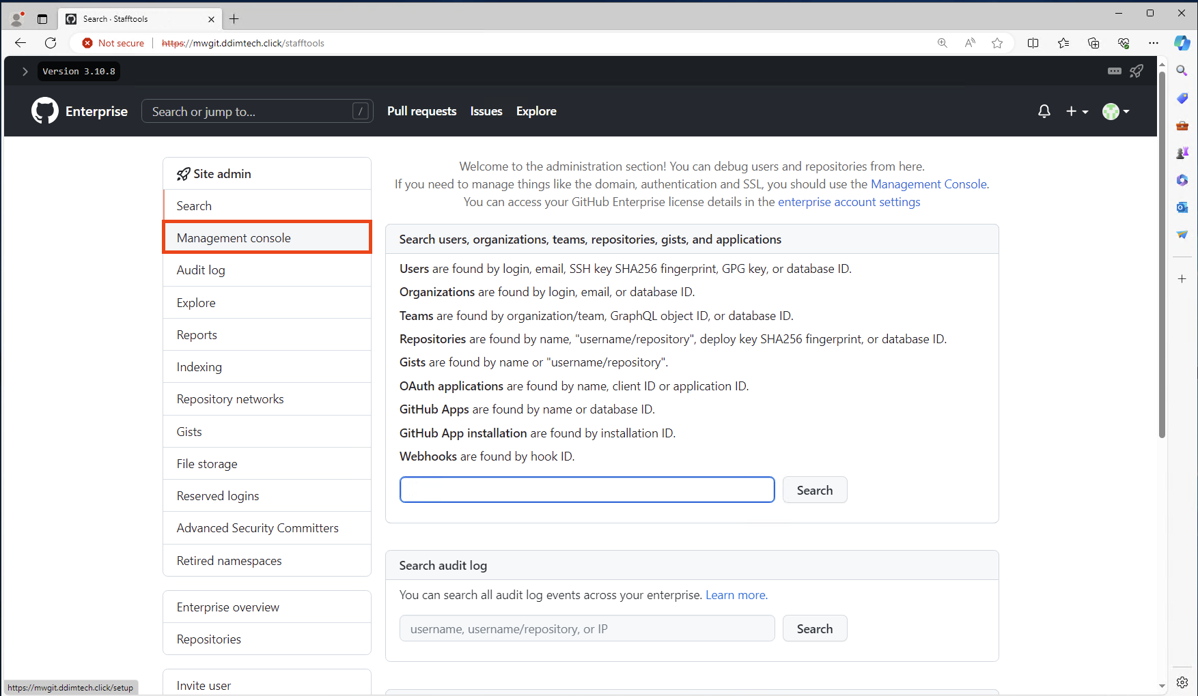Image resolution: width=1198 pixels, height=696 pixels.
Task: Open Audit log in the sidebar
Action: click(267, 270)
